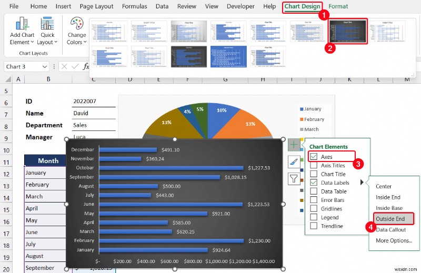Select the cell containing Sales
Screen dimensions: 421x273
[x=94, y=125]
